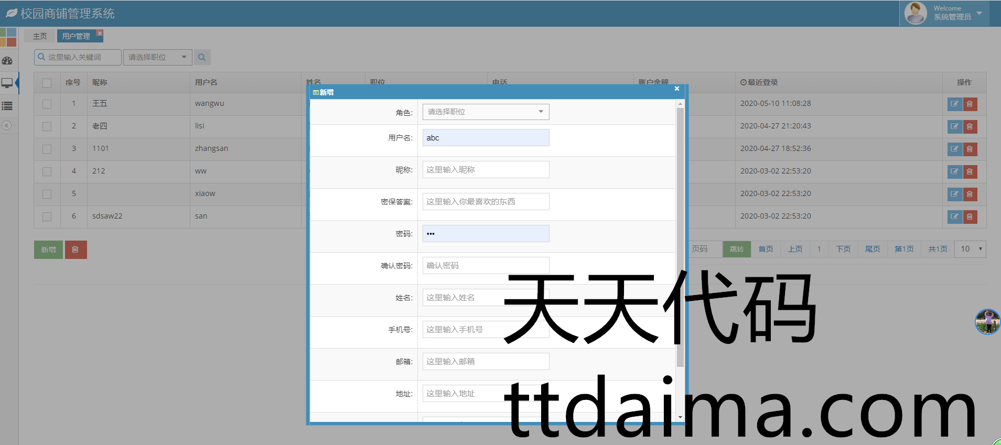Open the list sidebar menu icon
Screen dimensions: 1001x445
(7, 106)
